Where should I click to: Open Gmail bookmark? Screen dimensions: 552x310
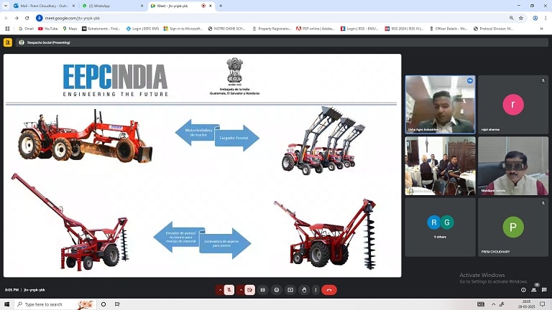click(26, 29)
